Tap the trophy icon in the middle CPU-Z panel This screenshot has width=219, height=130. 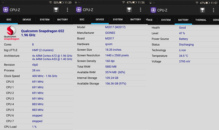pos(129,10)
